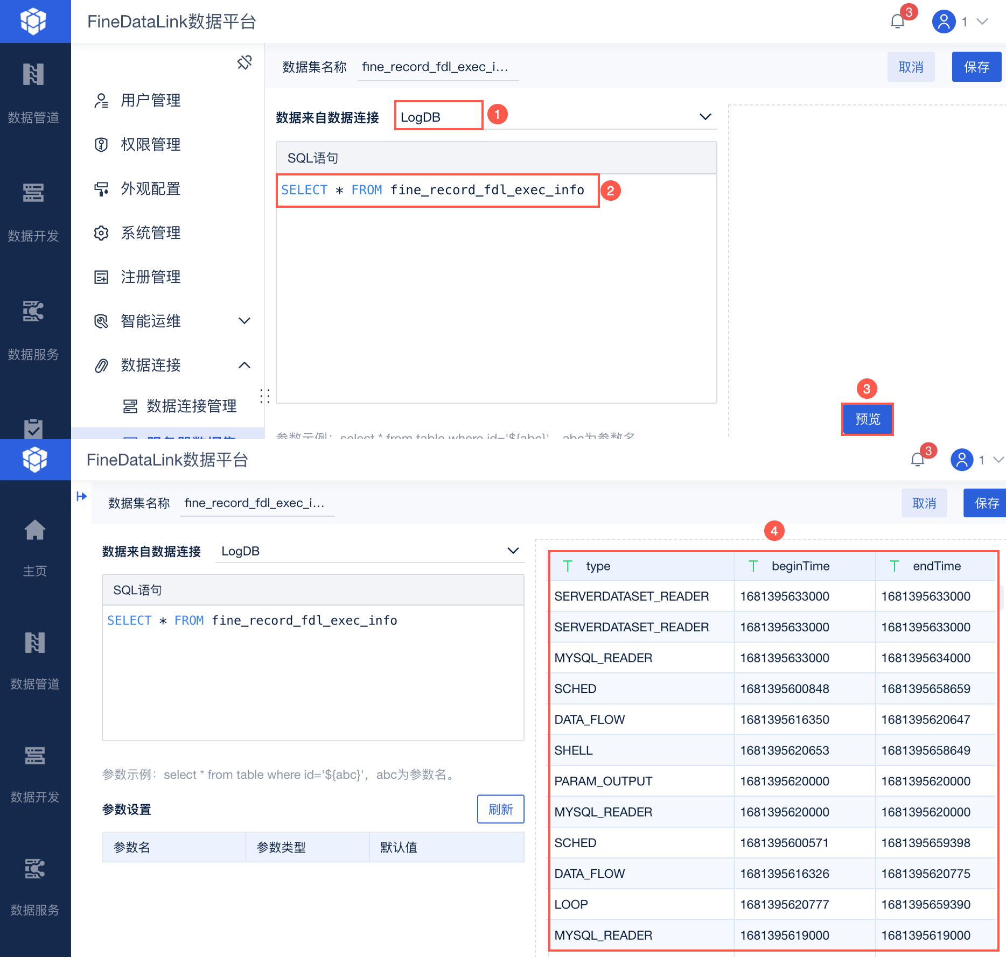This screenshot has height=957, width=1006.
Task: Click the 预览 button
Action: pyautogui.click(x=868, y=419)
